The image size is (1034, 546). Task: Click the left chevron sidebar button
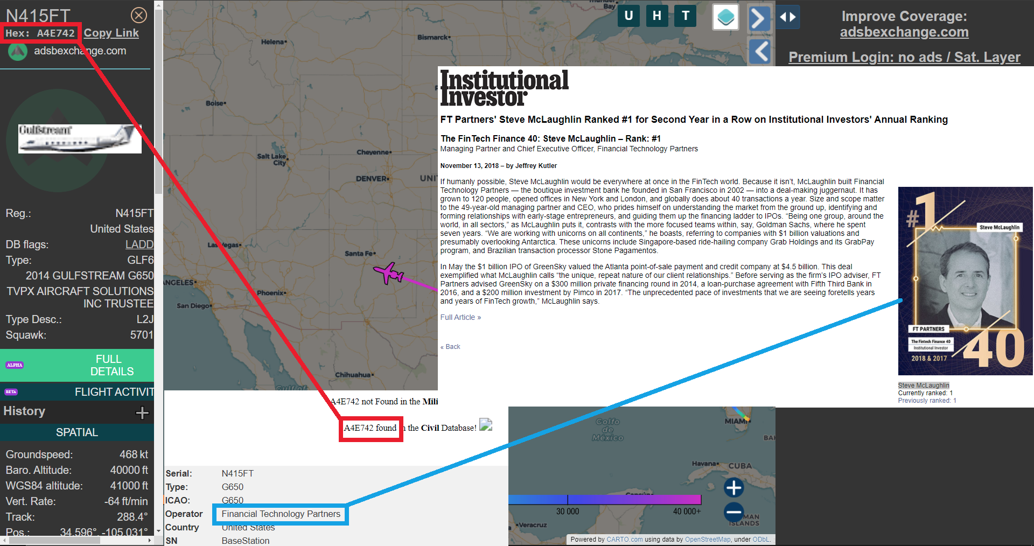click(x=760, y=52)
